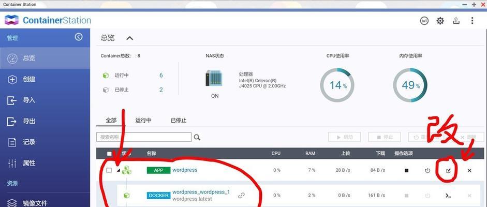The width and height of the screenshot is (487, 207).
Task: Open 导入 in the sidebar
Action: [45, 100]
